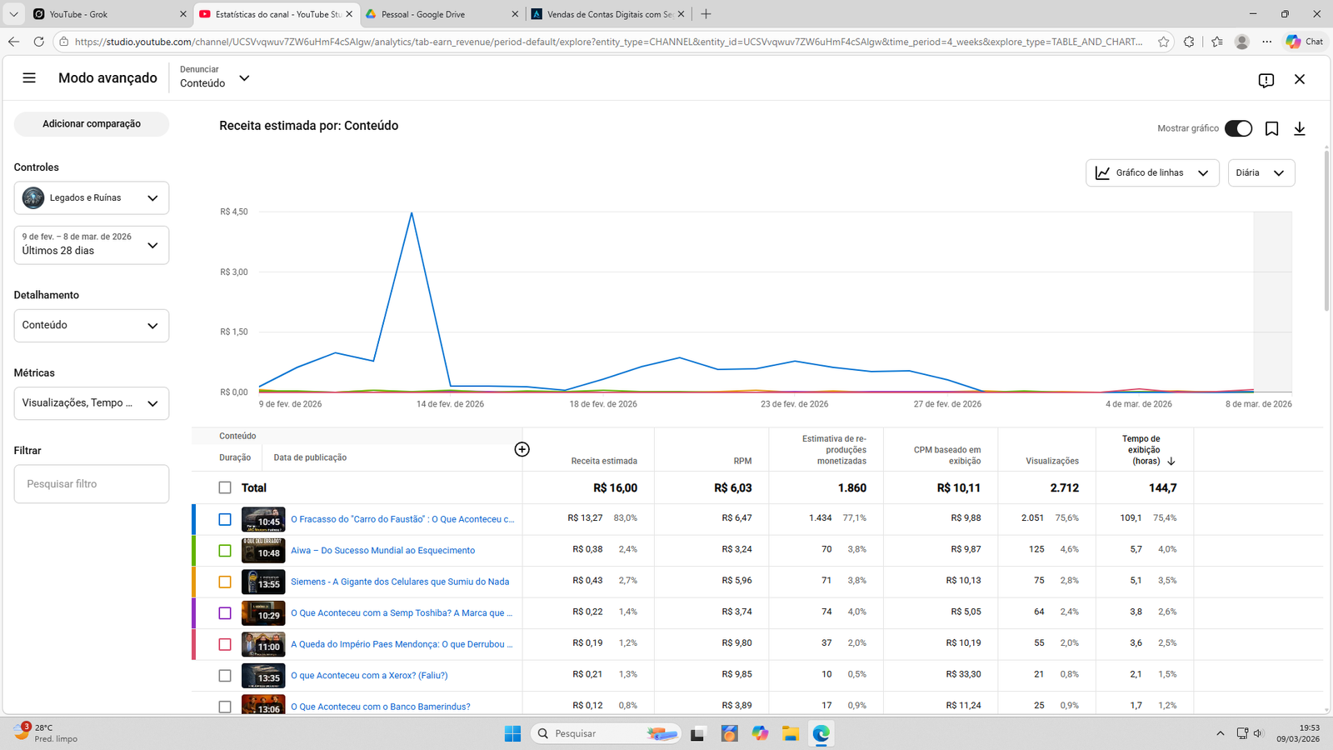Click the send feedback icon

pyautogui.click(x=1266, y=80)
